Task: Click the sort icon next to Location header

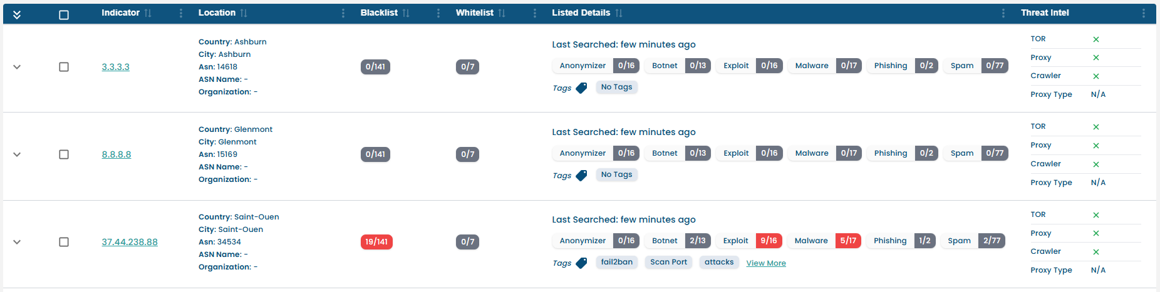Action: 244,13
